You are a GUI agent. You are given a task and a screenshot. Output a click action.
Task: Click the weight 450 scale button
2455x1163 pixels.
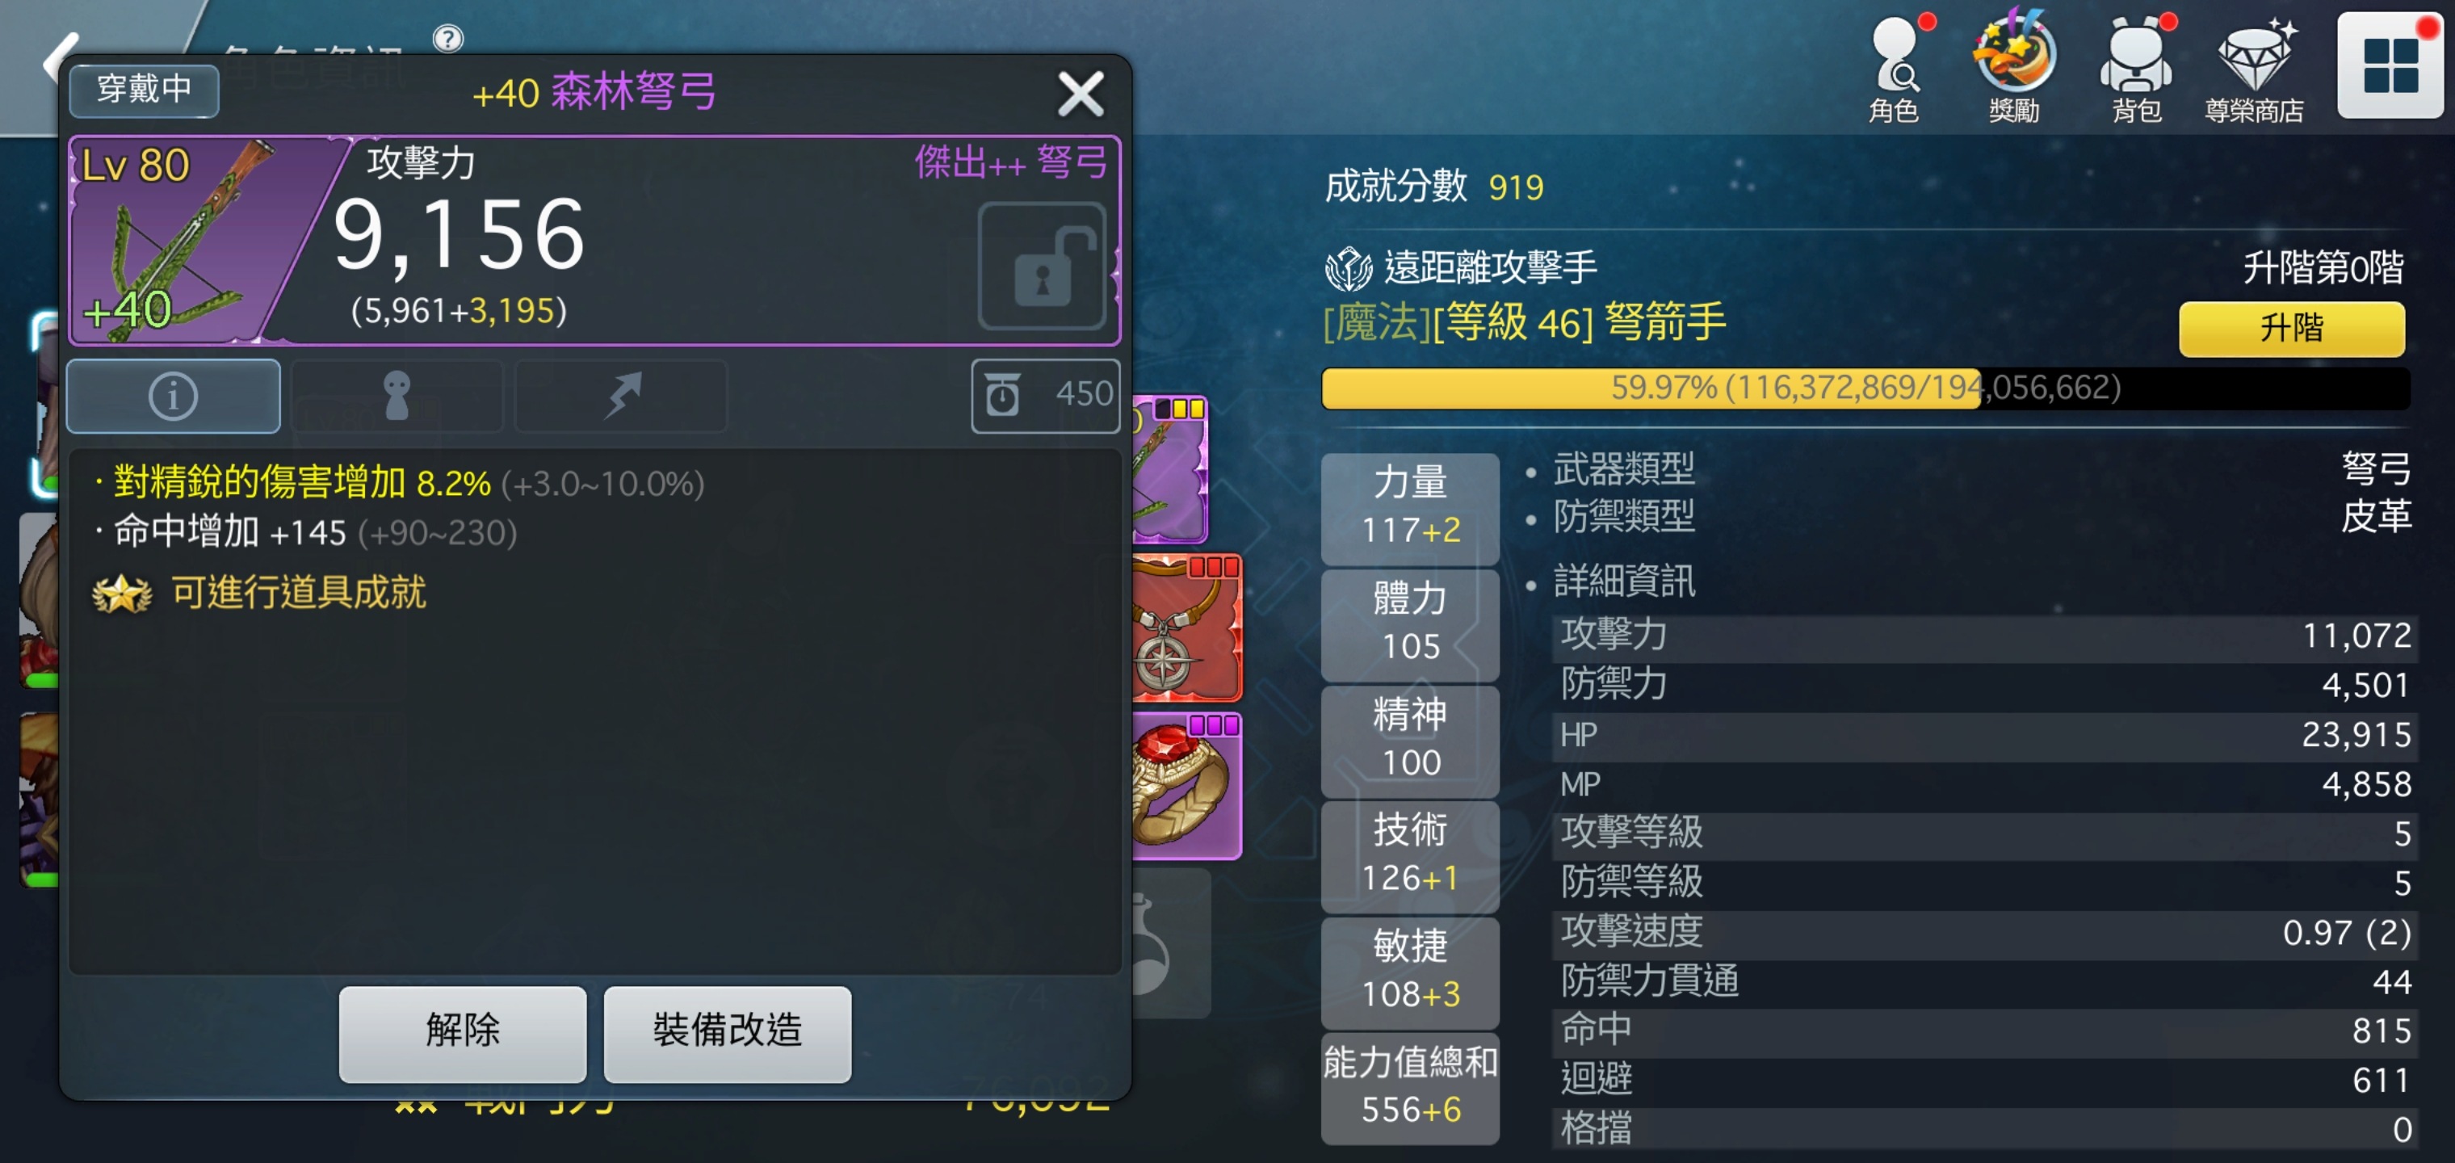[1046, 396]
